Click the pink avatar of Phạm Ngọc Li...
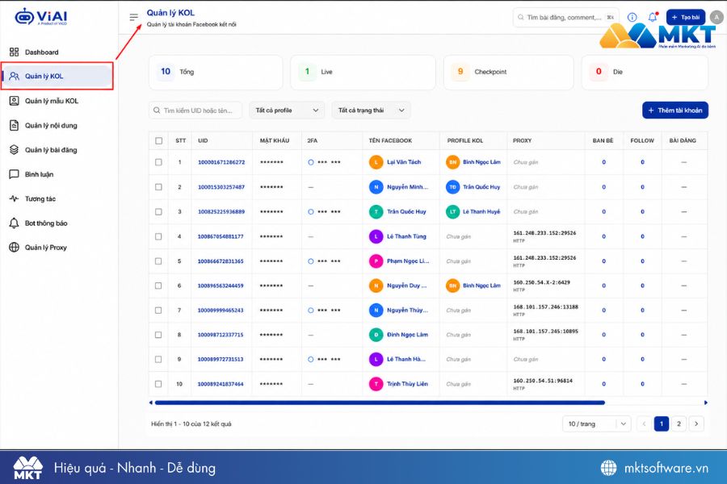The width and height of the screenshot is (727, 484). point(376,261)
